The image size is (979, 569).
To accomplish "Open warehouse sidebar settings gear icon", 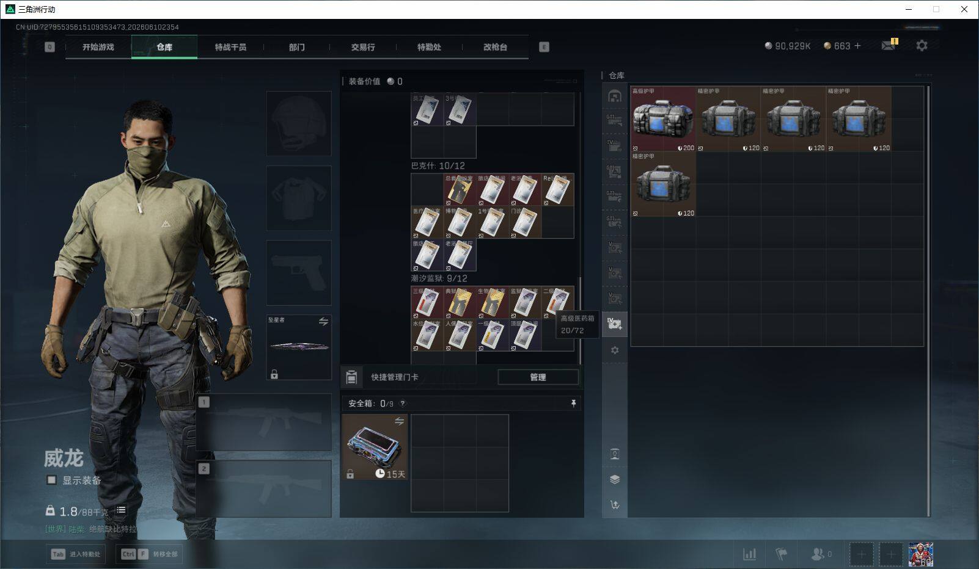I will [x=615, y=350].
